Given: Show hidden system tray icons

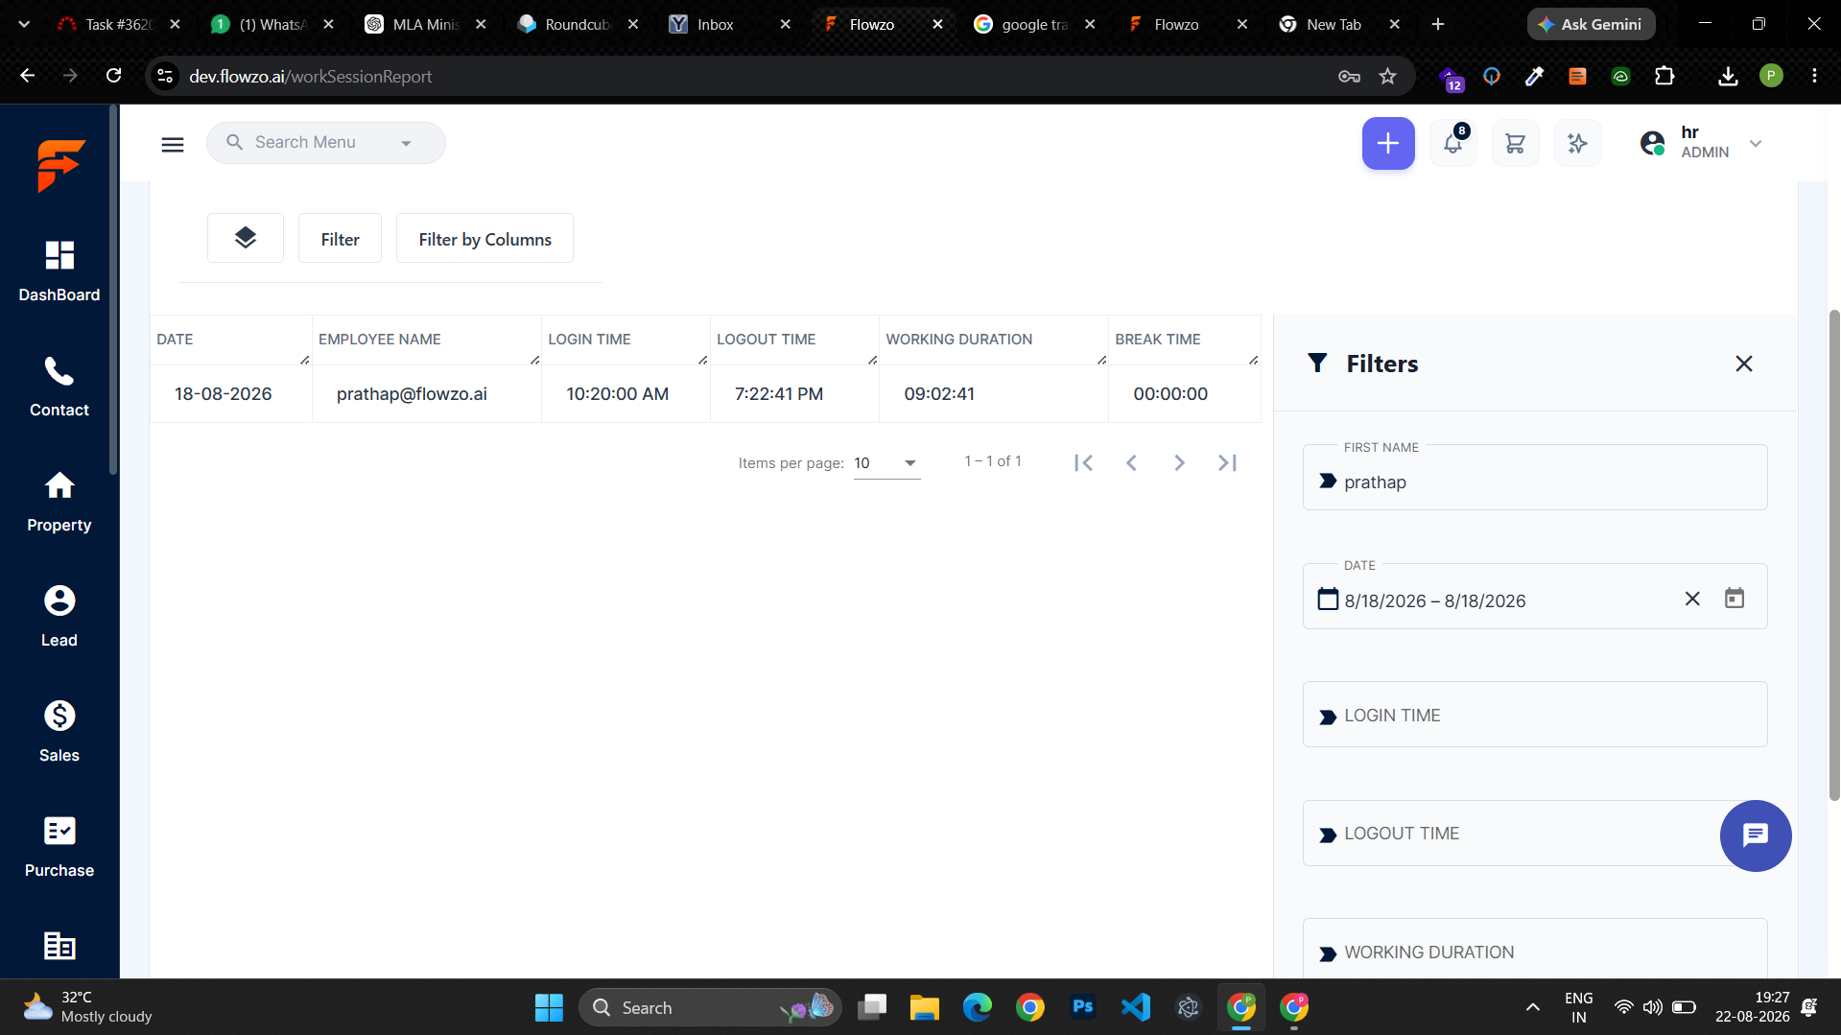Looking at the screenshot, I should (x=1532, y=1007).
